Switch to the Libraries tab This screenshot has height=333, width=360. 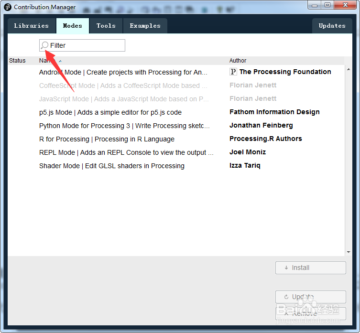click(32, 26)
